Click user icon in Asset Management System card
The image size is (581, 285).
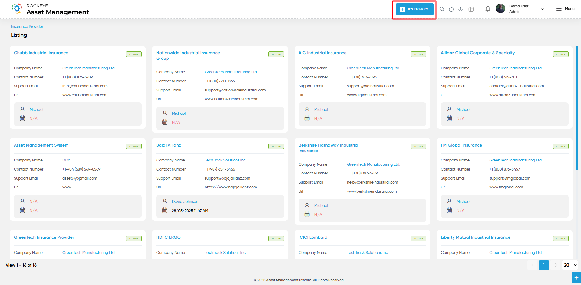22,201
